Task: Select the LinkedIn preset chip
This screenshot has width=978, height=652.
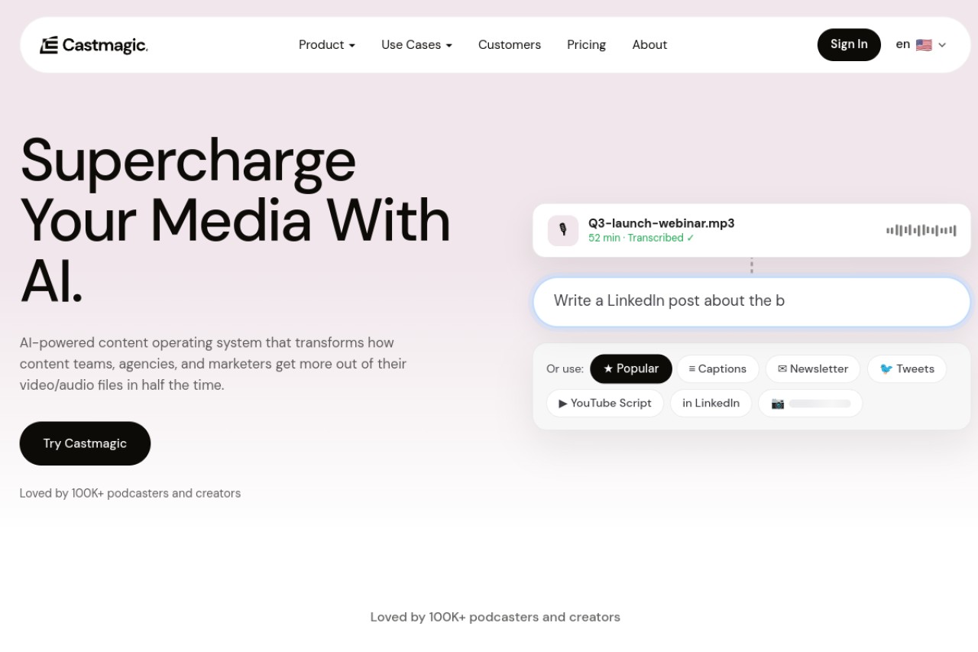Action: tap(711, 403)
